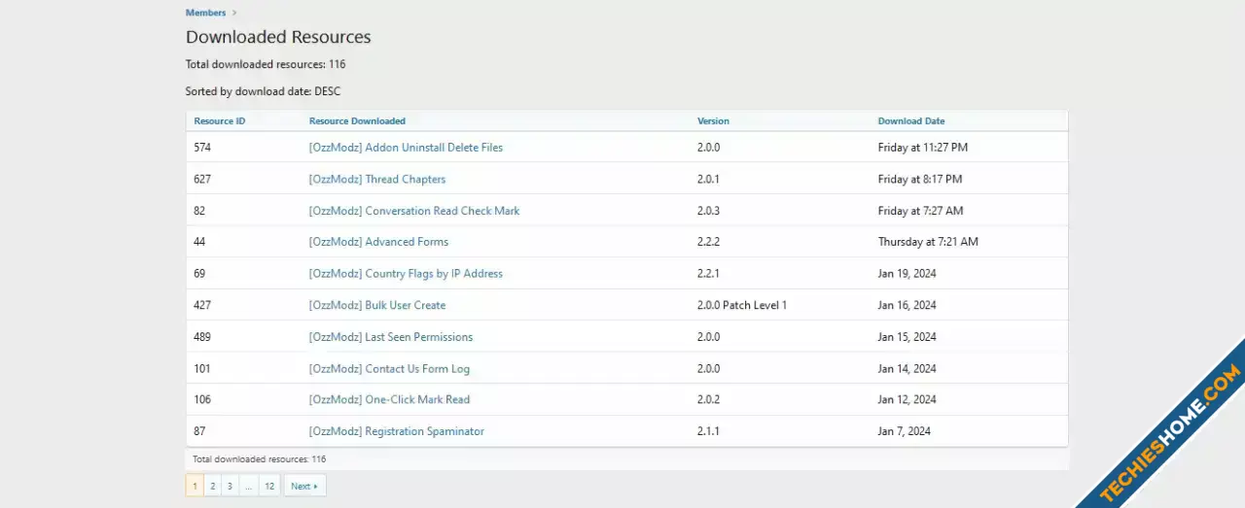Open [OzzModz] Advanced Forms resource
Image resolution: width=1245 pixels, height=508 pixels.
coord(378,242)
